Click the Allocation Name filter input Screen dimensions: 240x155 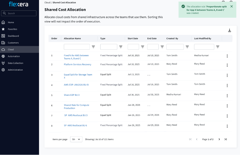(77, 47)
